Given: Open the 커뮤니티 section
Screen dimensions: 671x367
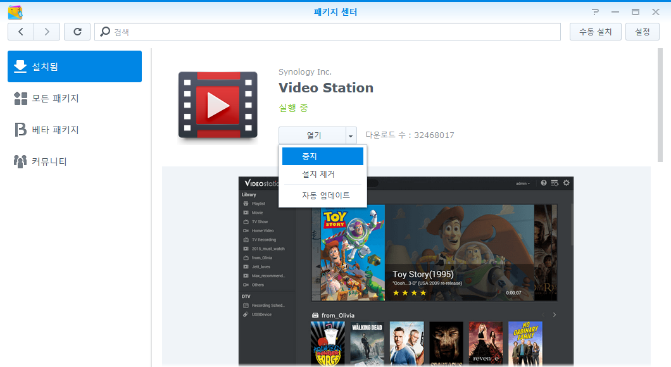Looking at the screenshot, I should coord(75,161).
